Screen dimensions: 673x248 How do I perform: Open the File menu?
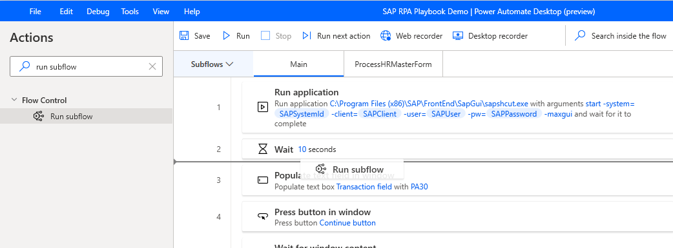(x=35, y=12)
